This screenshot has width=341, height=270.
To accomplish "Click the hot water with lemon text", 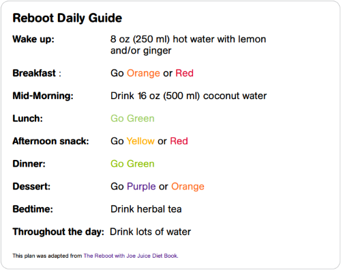I will point(188,45).
